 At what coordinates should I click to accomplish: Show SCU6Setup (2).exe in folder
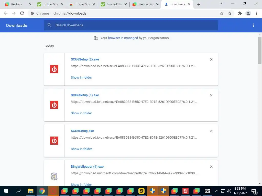click(81, 78)
